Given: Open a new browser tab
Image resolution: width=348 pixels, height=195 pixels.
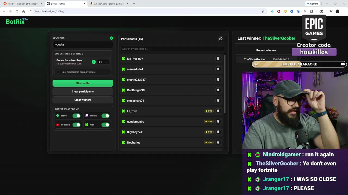Looking at the screenshot, I should (x=134, y=4).
